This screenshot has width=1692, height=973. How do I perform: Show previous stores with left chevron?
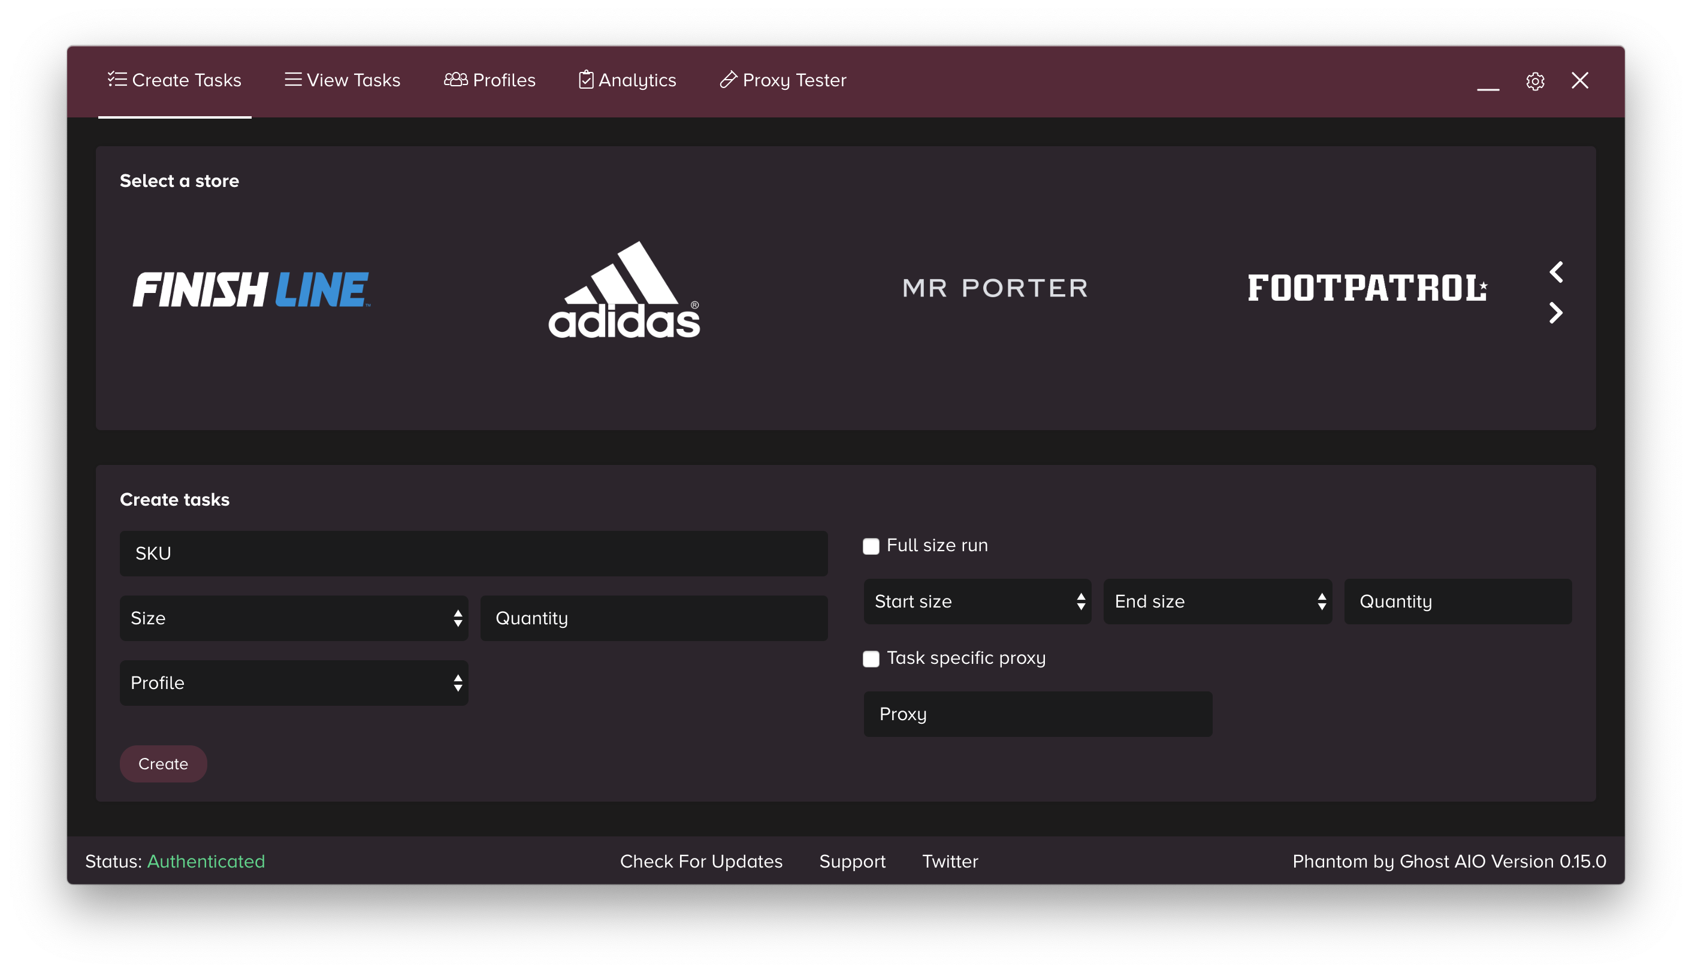point(1557,272)
